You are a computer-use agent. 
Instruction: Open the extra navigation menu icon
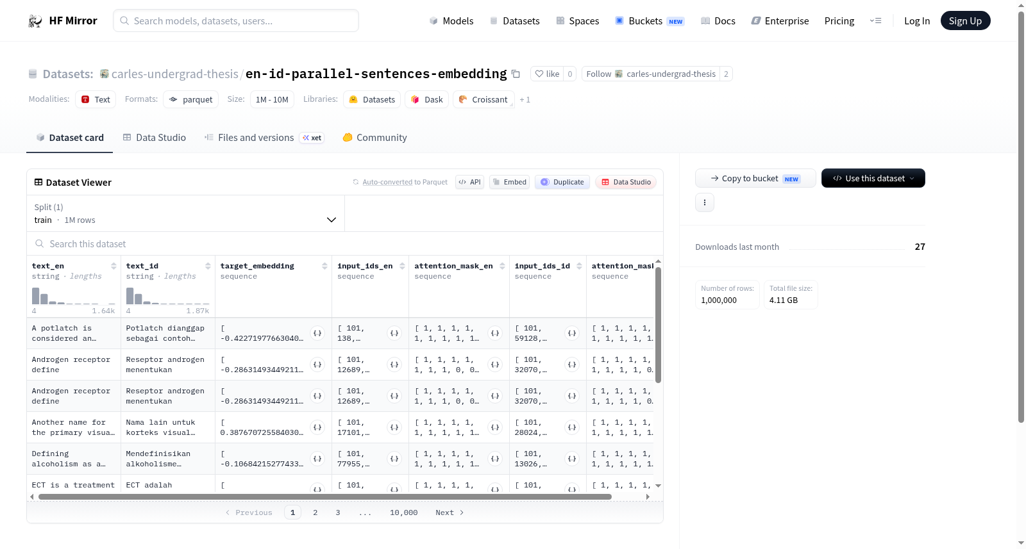click(x=875, y=20)
